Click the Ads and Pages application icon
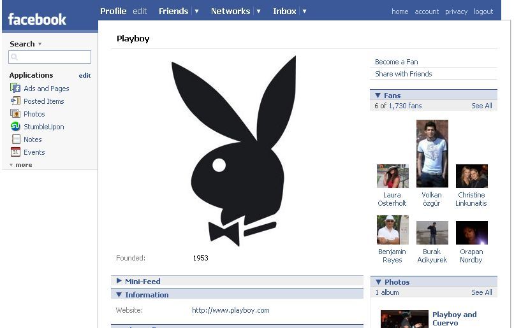Screen dimensions: 514x328 pos(16,89)
